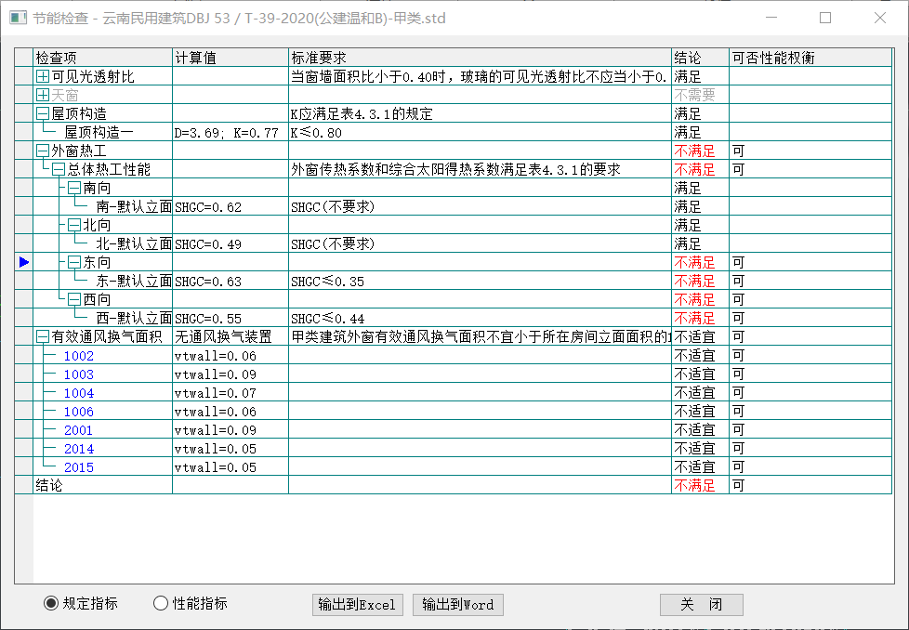
Task: Select the 规定指标 radio button
Action: click(51, 604)
